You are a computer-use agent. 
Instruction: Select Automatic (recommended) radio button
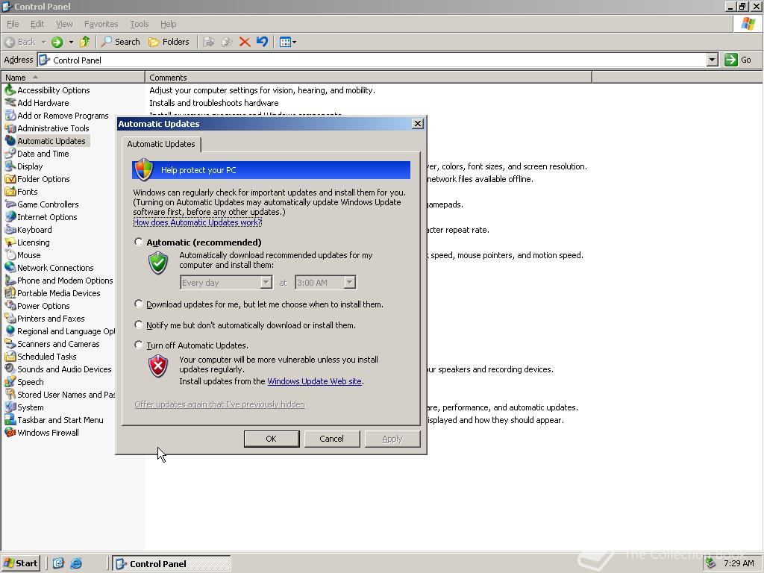[139, 242]
